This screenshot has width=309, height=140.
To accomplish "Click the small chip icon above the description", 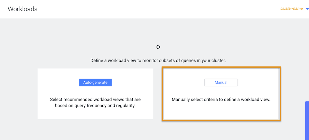I will coord(158,47).
